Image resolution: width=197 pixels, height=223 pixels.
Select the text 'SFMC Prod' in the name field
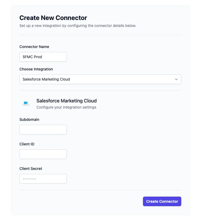click(x=33, y=57)
